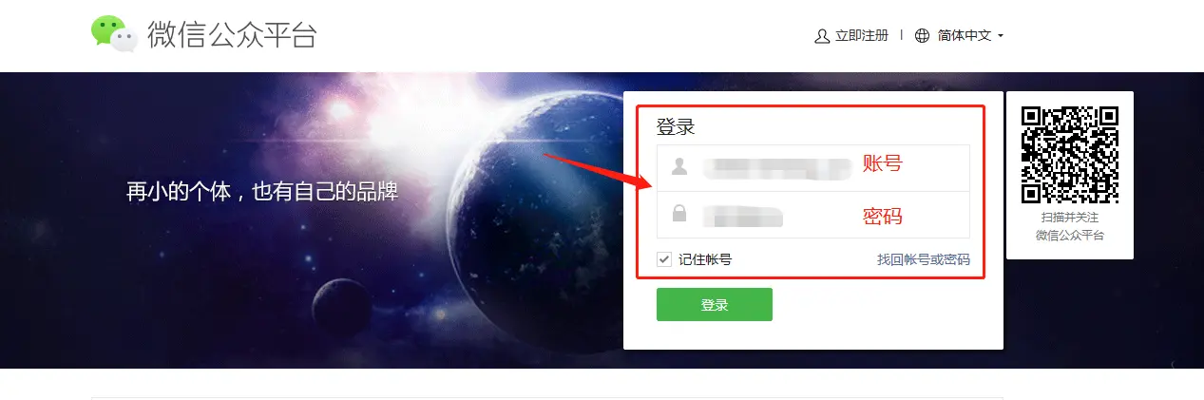
Task: Click the globe language icon
Action: (x=922, y=36)
